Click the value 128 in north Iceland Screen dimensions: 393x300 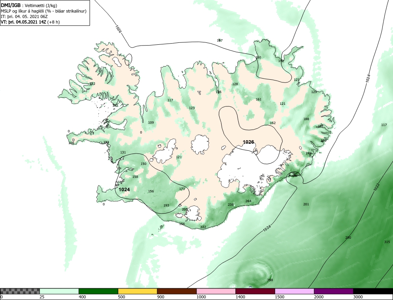click(x=235, y=84)
